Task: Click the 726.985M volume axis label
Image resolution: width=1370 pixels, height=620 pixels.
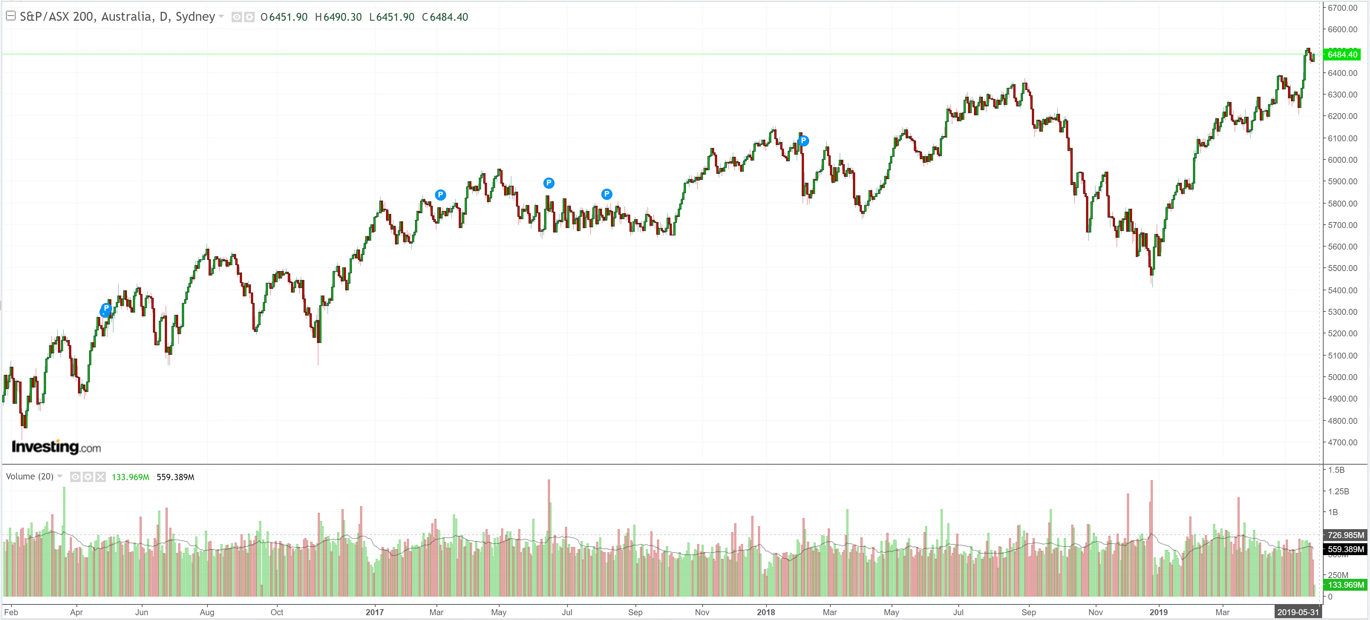Action: (1345, 535)
